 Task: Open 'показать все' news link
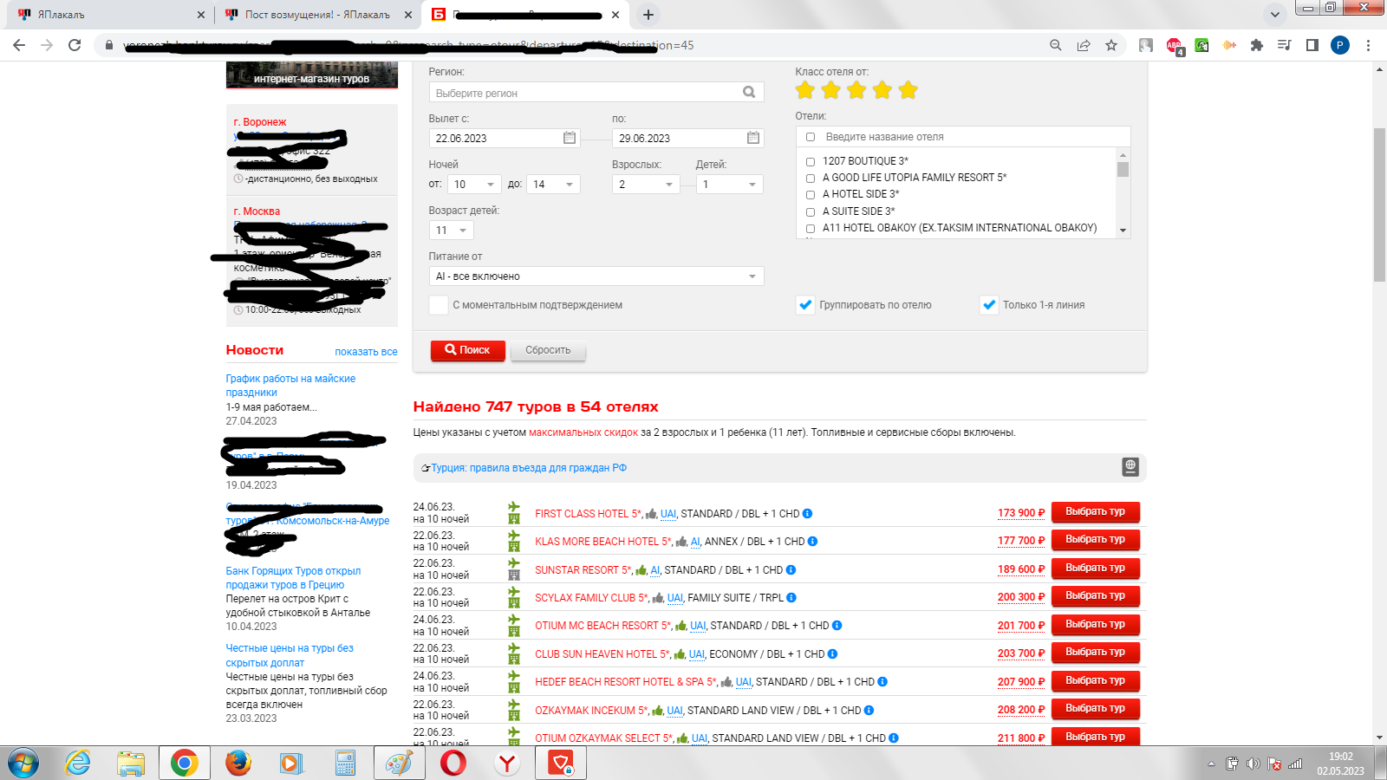[x=366, y=352]
